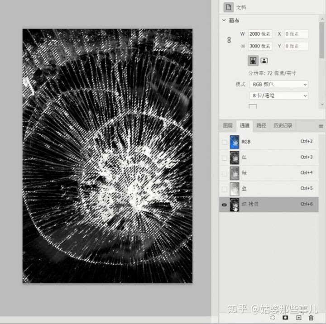326x324 pixels.
Task: Switch to the Paths tab
Action: click(261, 125)
